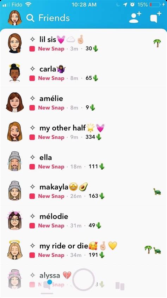Tap the palm tree emoji beside lil sis
This screenshot has height=298, width=167.
pyautogui.click(x=157, y=43)
